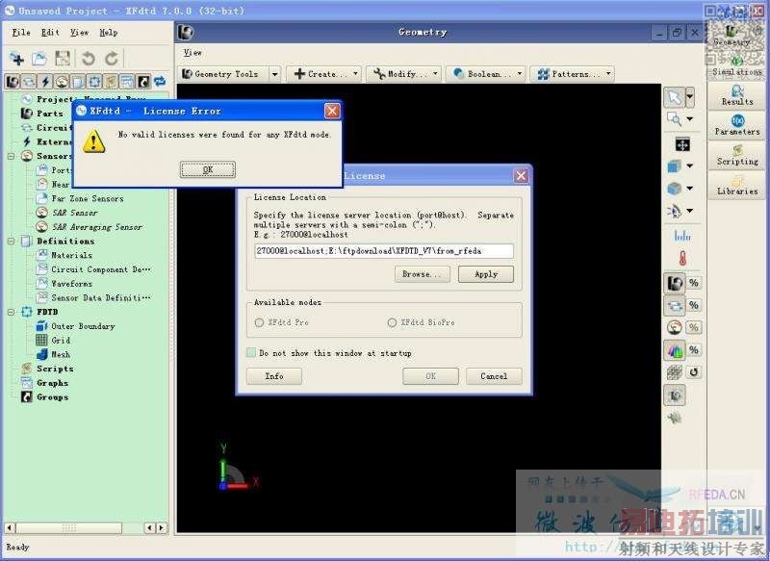
Task: Click the shaded cube render mode icon
Action: click(675, 188)
